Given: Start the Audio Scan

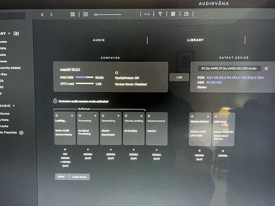Looking at the screenshot, I should [72, 177].
